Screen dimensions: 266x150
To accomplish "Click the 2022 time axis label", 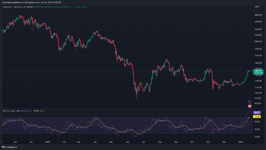I will pos(48,142).
